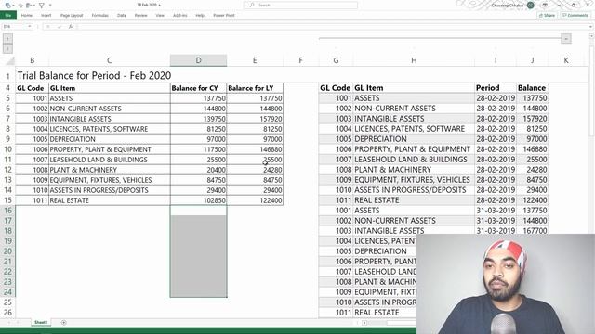Select row 16 header

[7, 211]
